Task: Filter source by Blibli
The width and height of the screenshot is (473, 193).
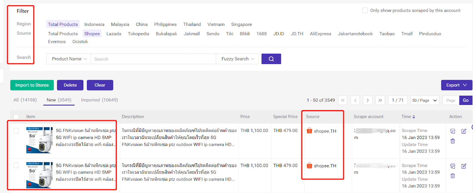Action: coord(245,34)
